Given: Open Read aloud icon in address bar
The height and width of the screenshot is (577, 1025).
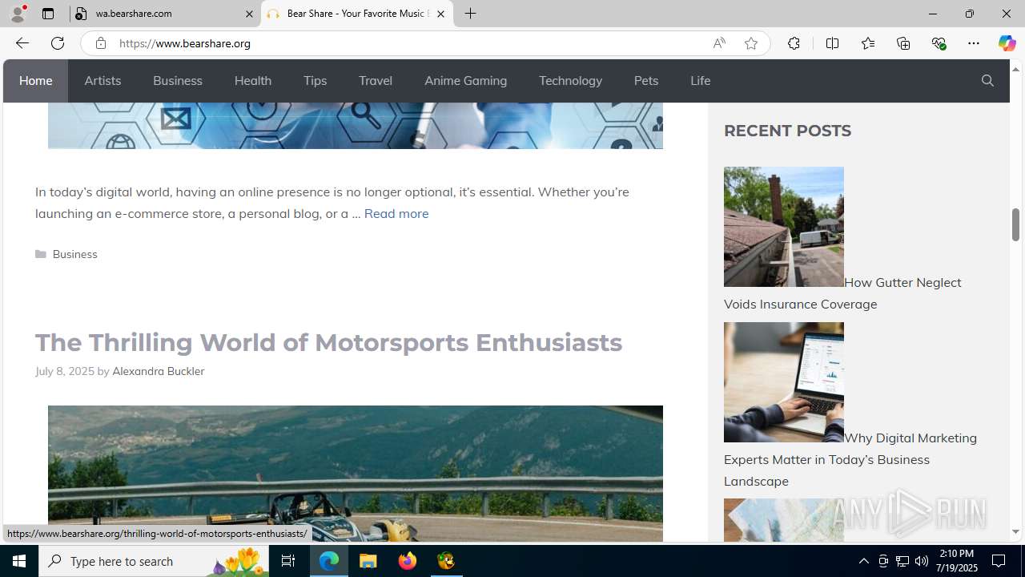Looking at the screenshot, I should pyautogui.click(x=719, y=43).
